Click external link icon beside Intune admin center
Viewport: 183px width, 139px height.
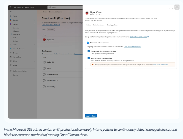pos(148,37)
